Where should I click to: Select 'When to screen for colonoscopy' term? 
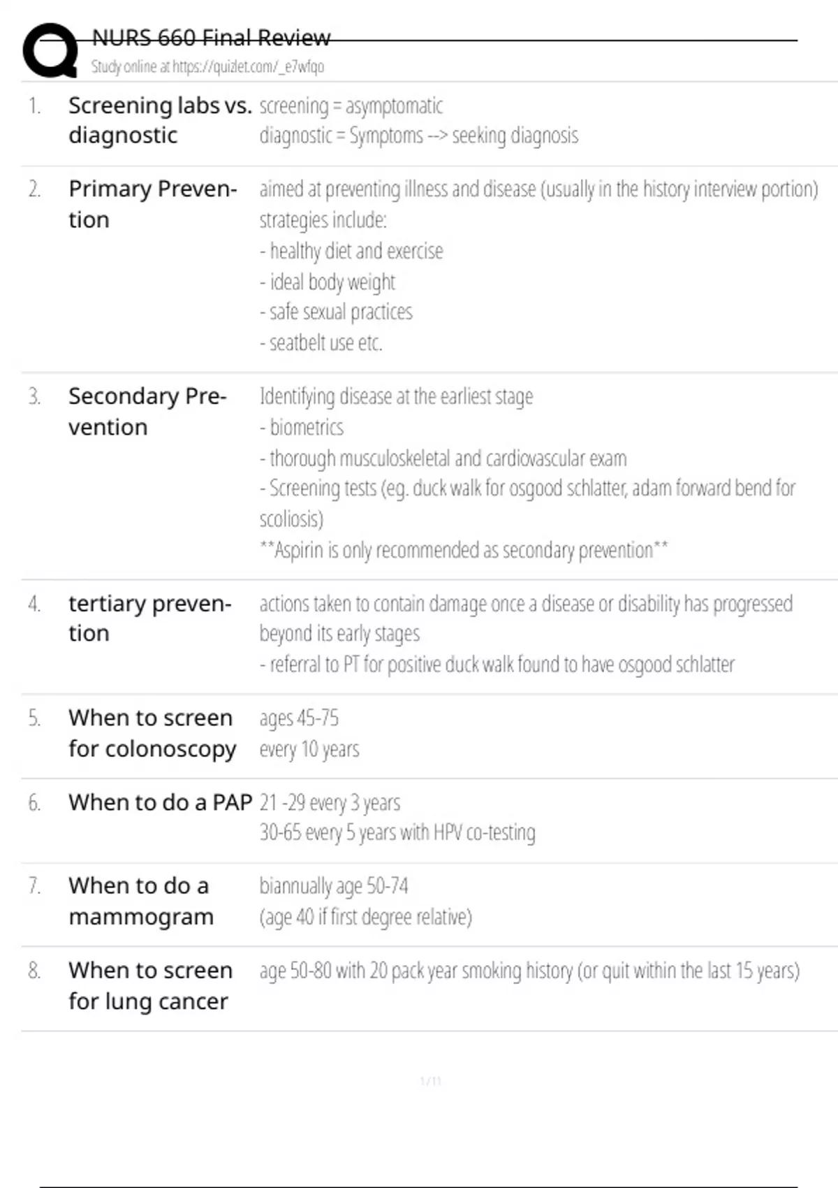[x=152, y=733]
